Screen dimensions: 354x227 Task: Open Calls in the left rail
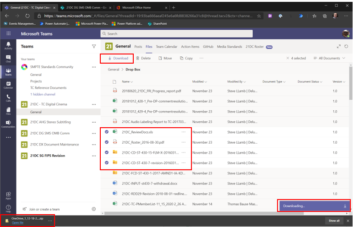click(8, 97)
